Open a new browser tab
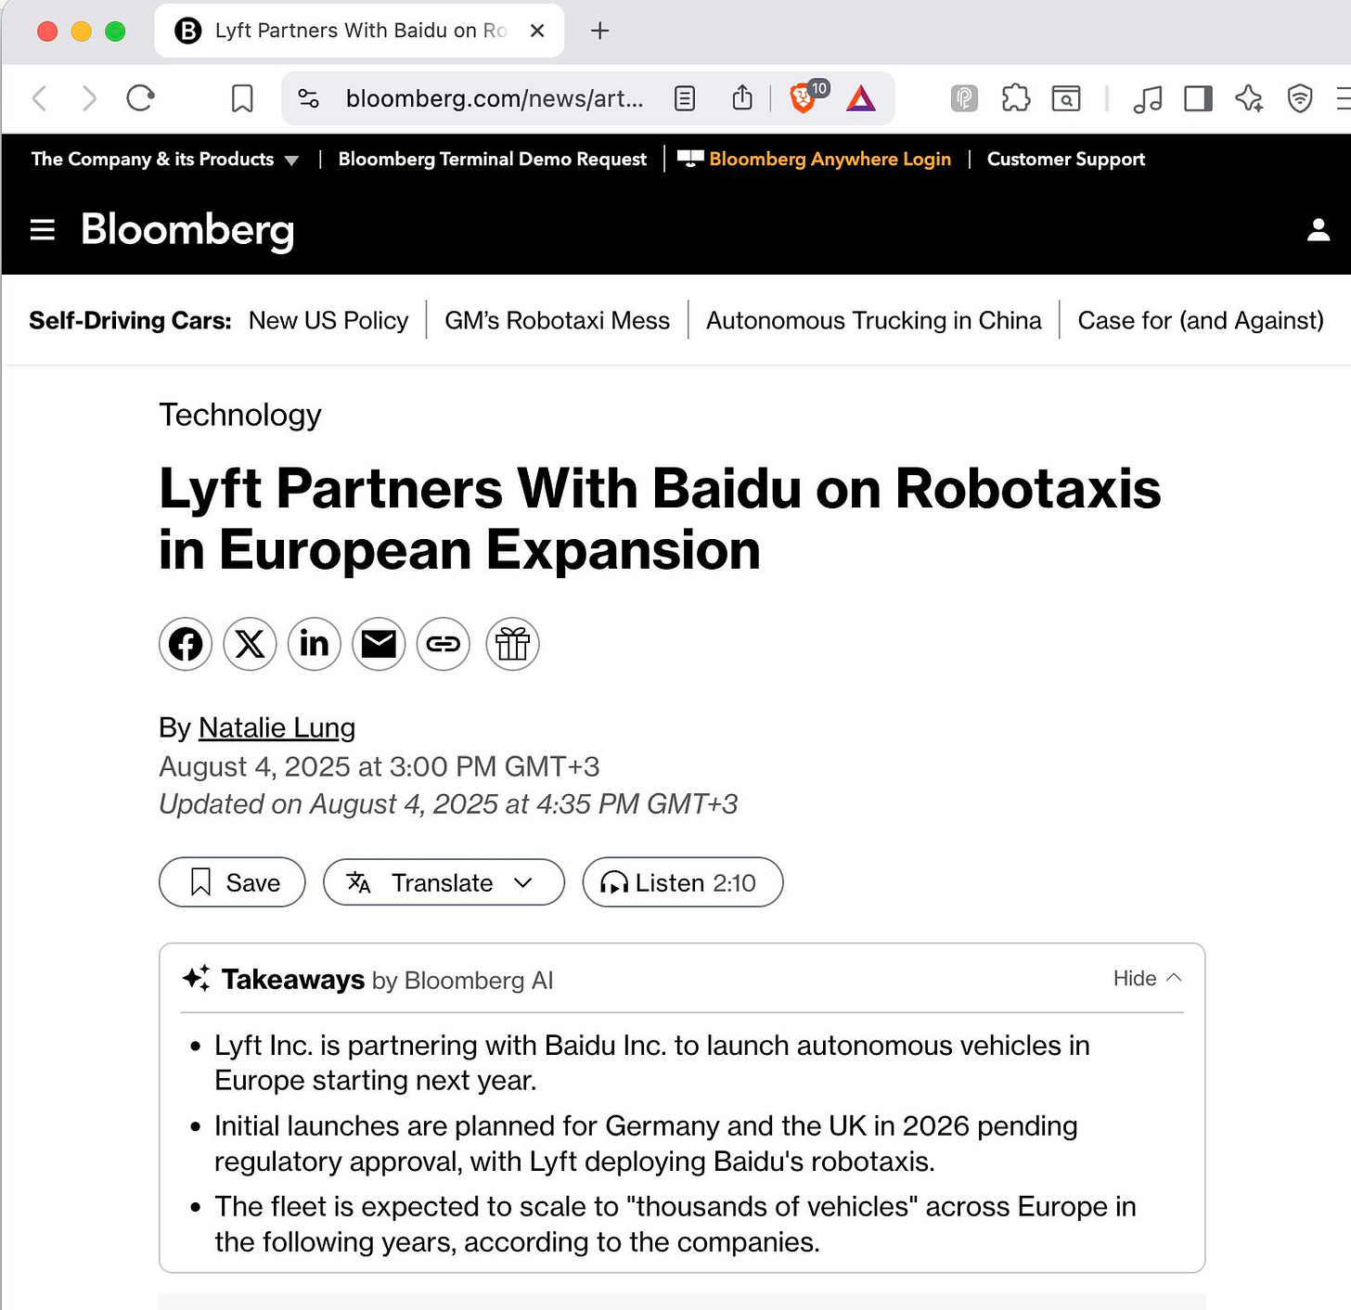The height and width of the screenshot is (1310, 1351). coord(600,31)
